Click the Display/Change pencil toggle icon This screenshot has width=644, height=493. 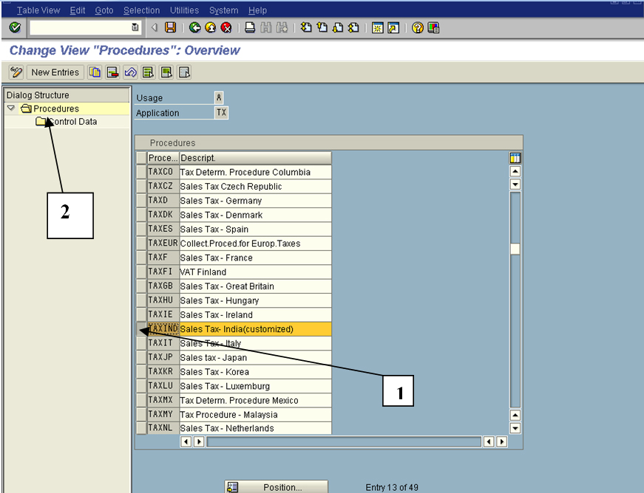point(16,72)
